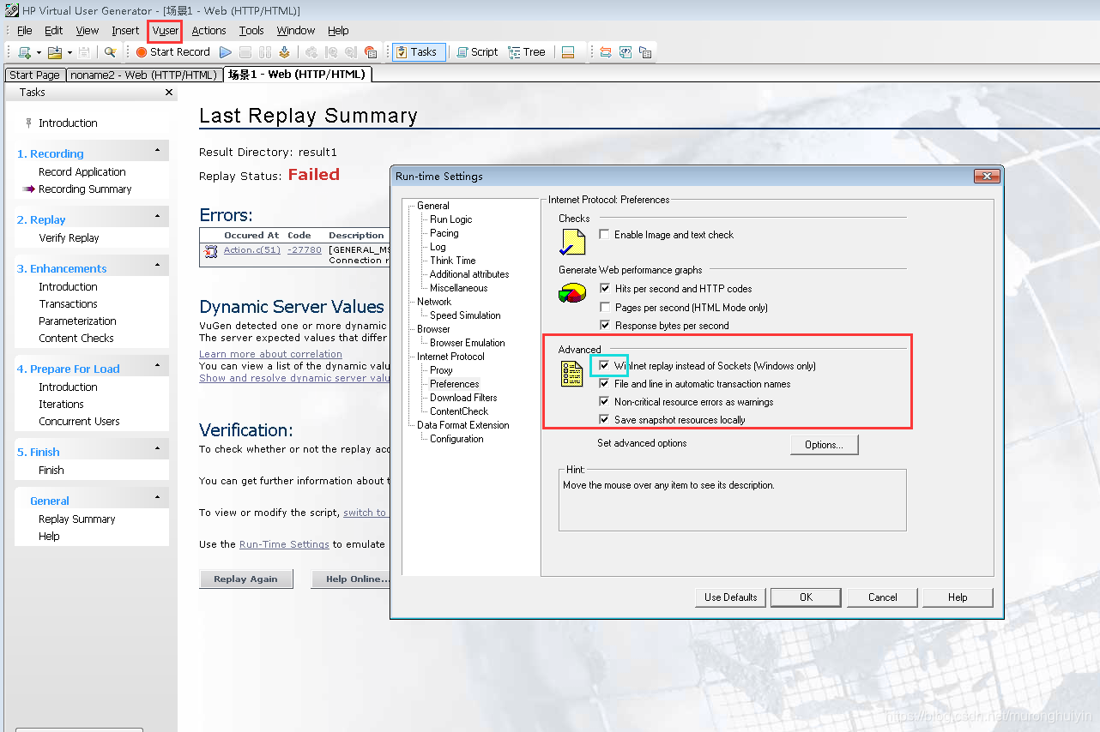Click the Use Defaults button
This screenshot has height=732, width=1100.
pos(730,597)
